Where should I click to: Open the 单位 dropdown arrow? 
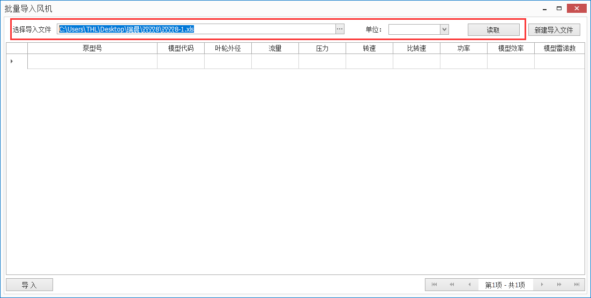pos(444,29)
